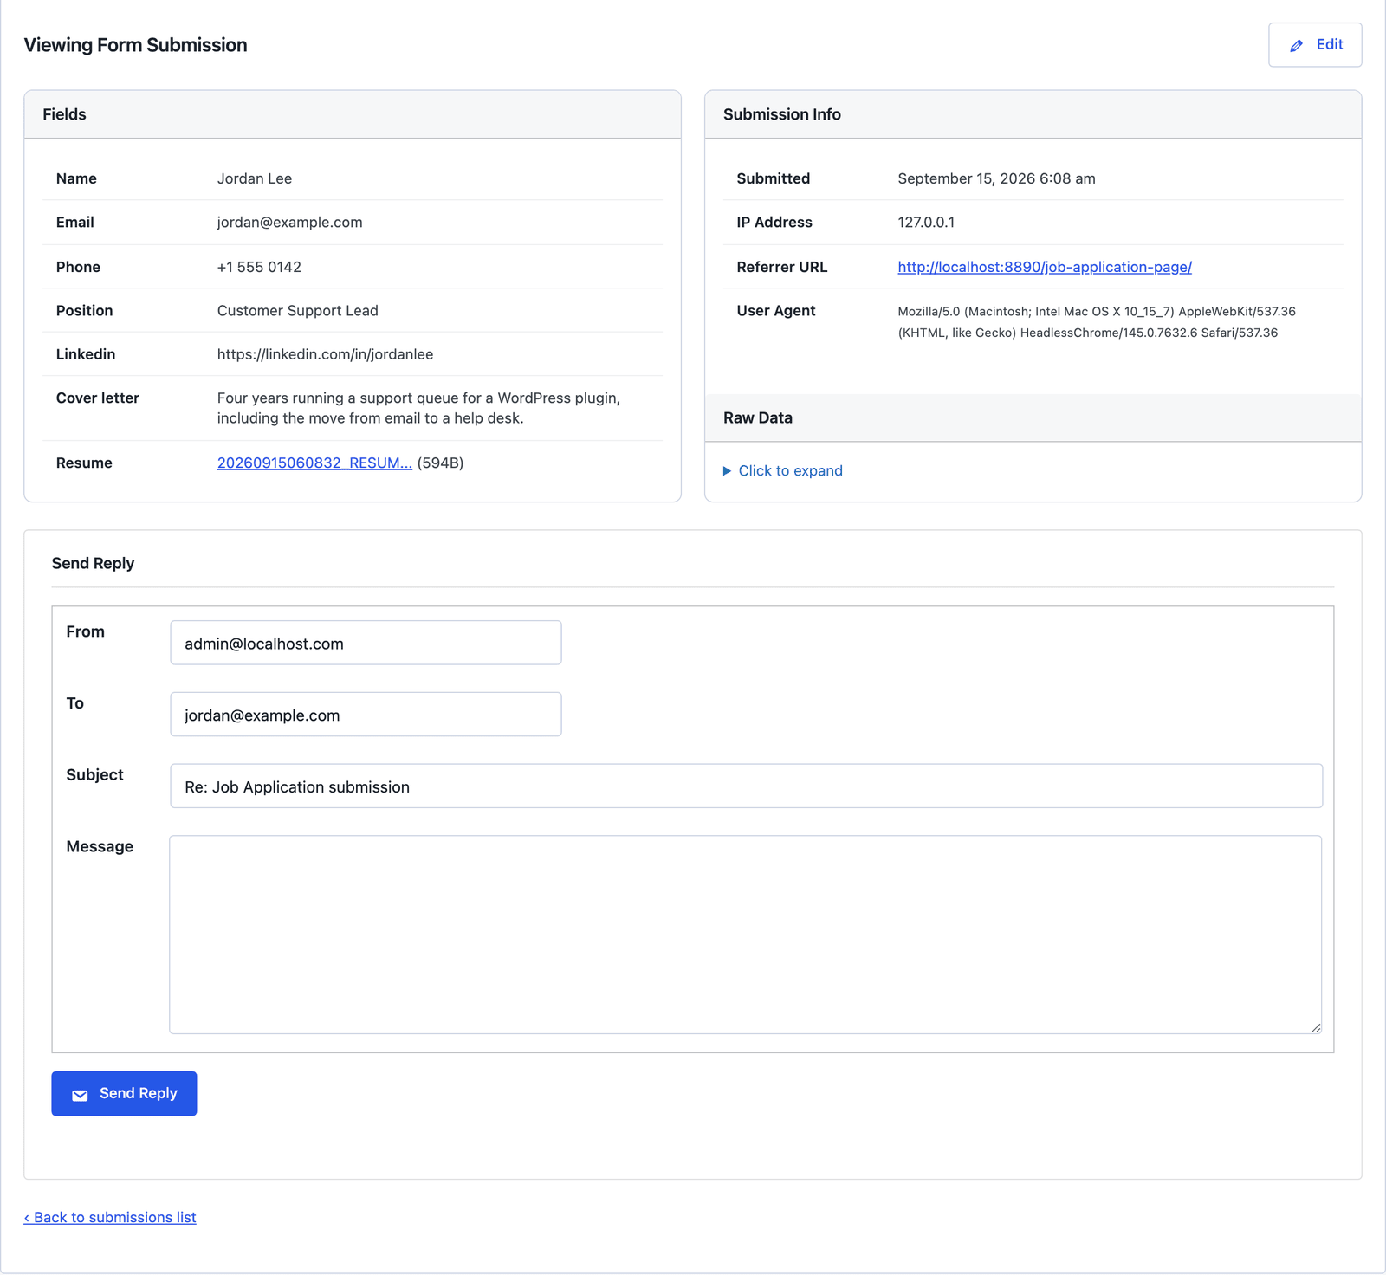Click phone number +1 555 0142
The image size is (1386, 1275).
tap(259, 267)
